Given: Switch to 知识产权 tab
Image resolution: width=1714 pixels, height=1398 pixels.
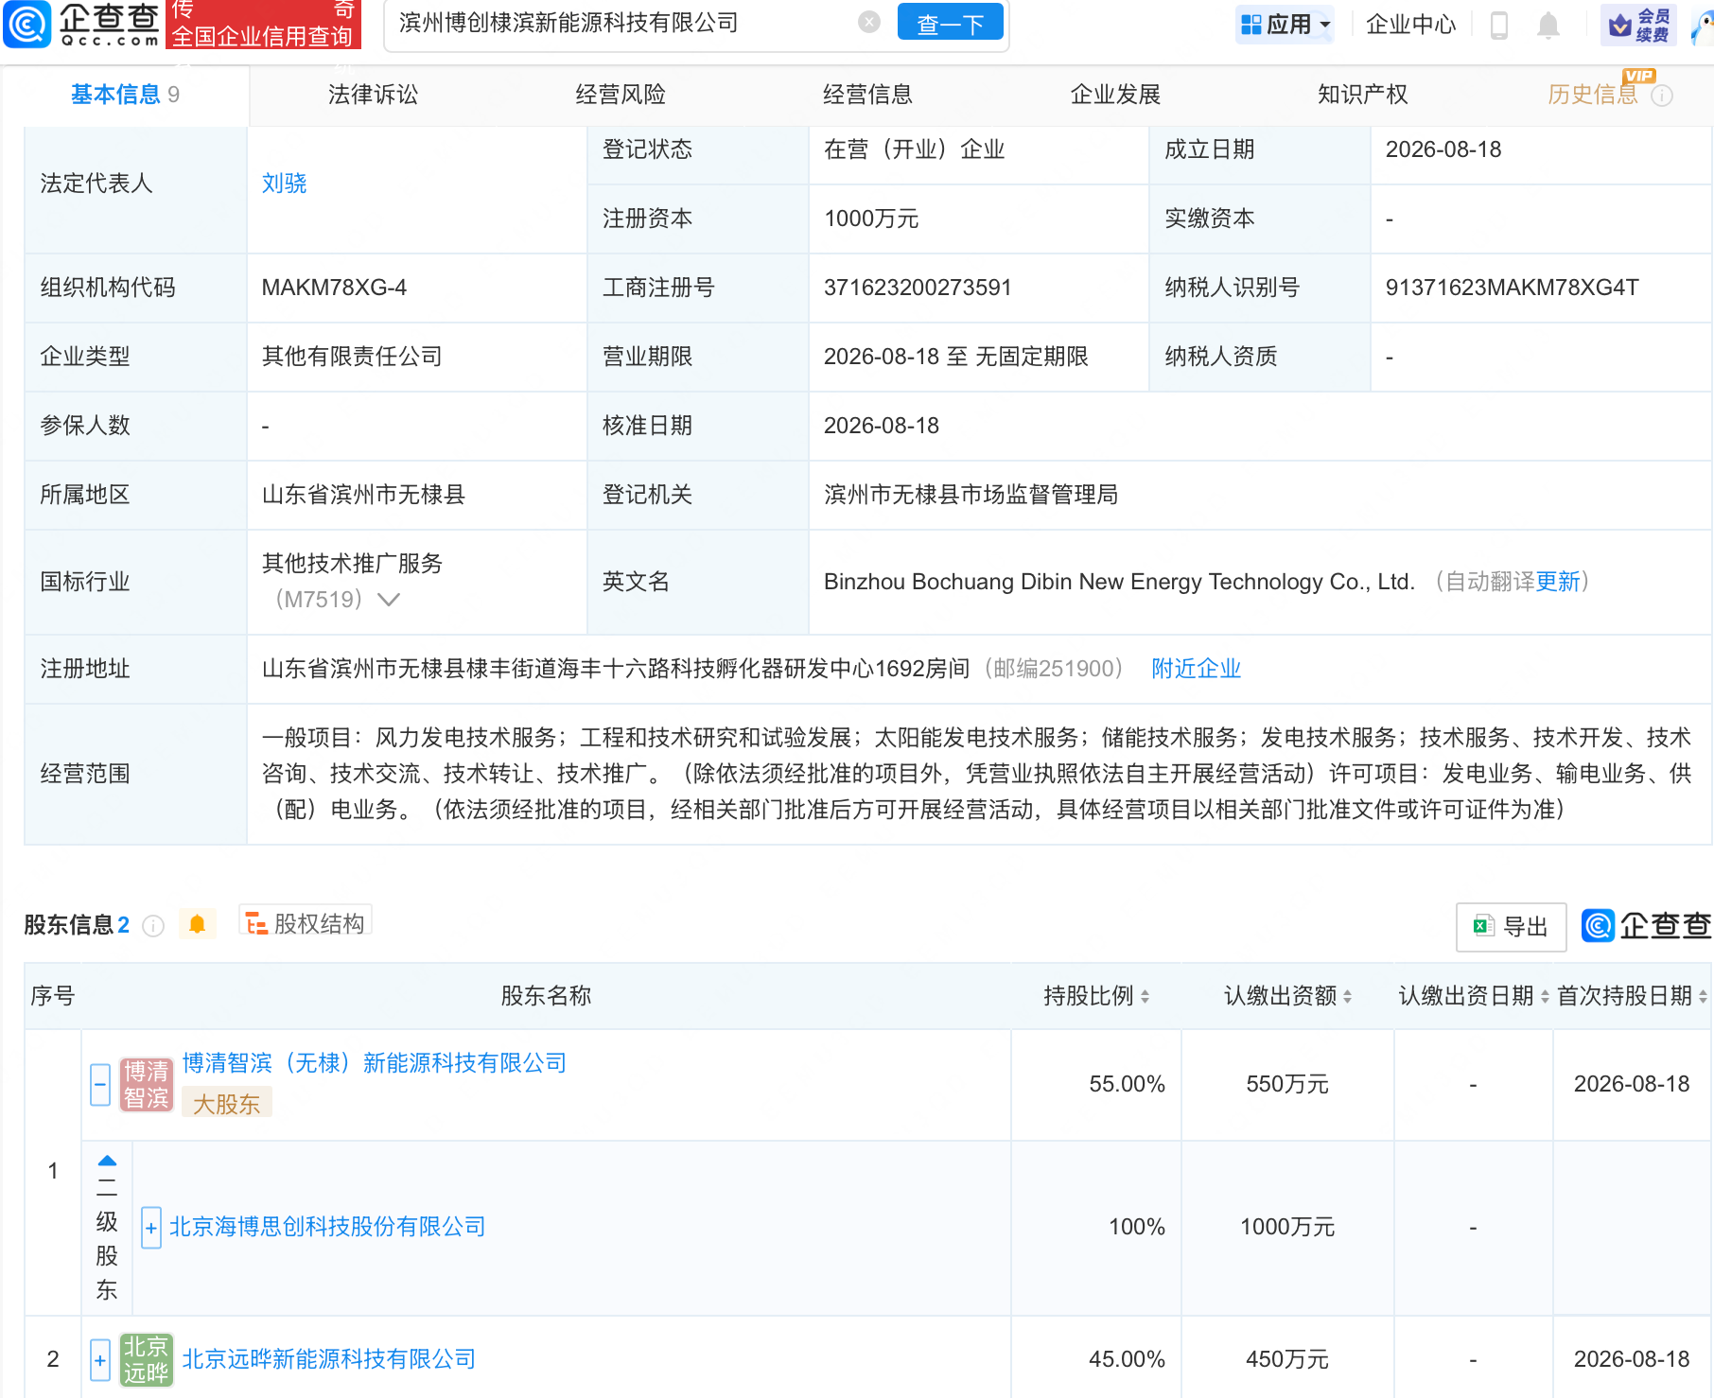Looking at the screenshot, I should (x=1363, y=95).
